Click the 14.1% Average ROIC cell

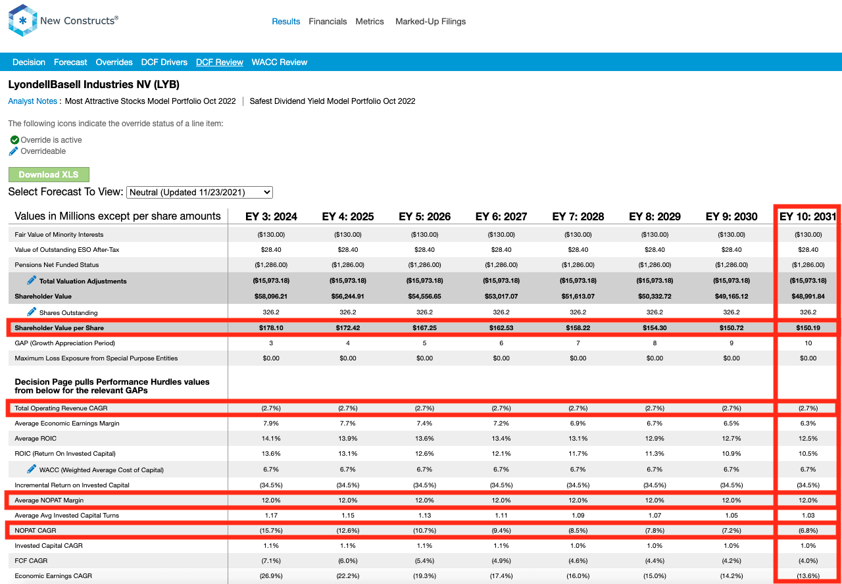271,439
